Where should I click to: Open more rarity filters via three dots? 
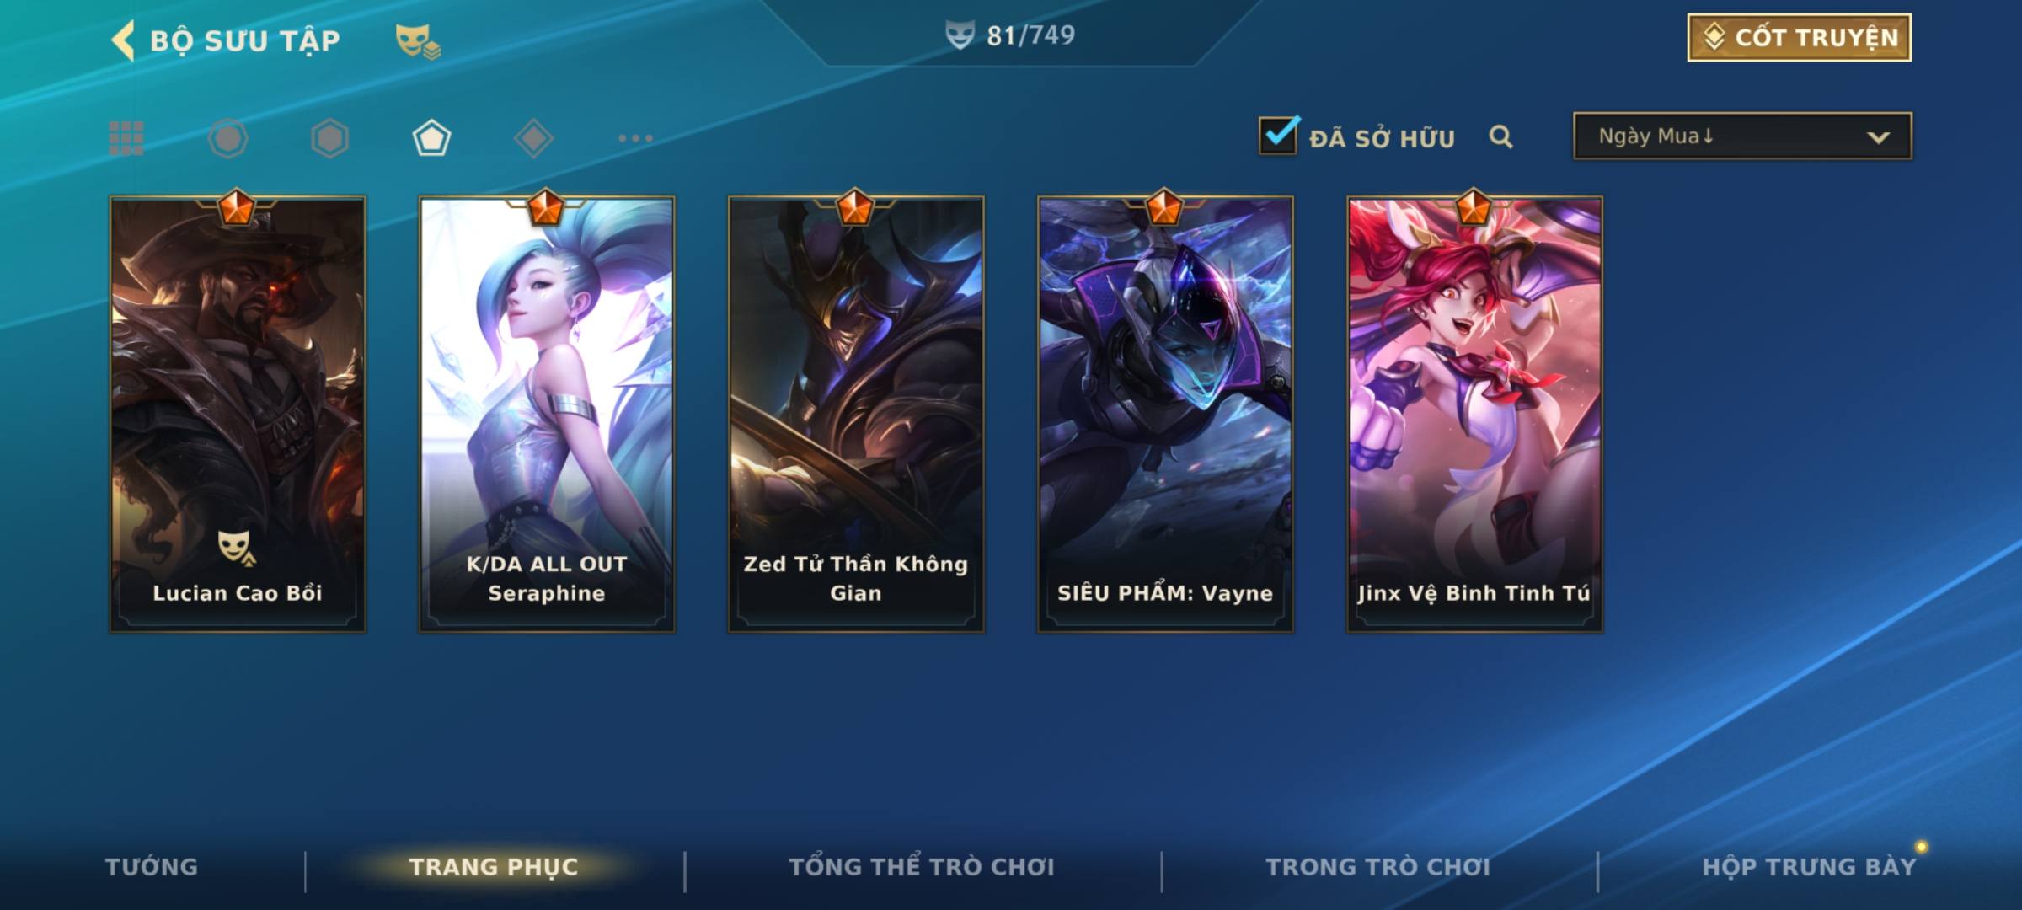pos(635,138)
